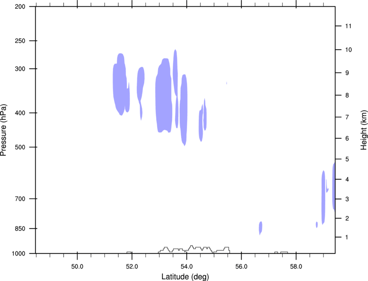Click the 6 km height tick label

tap(347, 138)
